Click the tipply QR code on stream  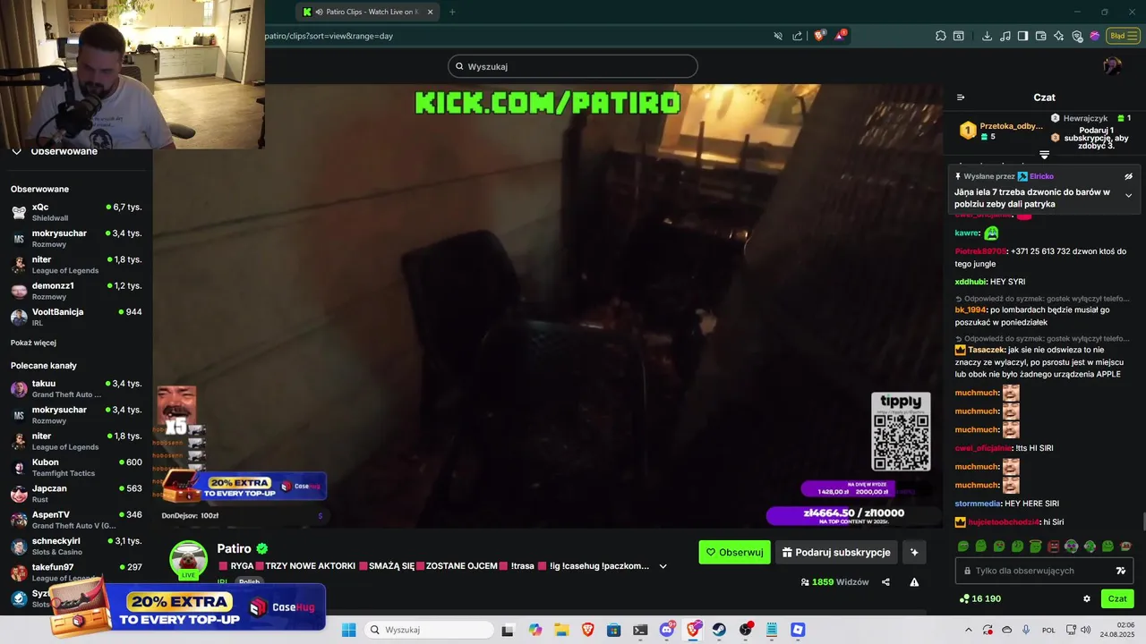(x=901, y=441)
